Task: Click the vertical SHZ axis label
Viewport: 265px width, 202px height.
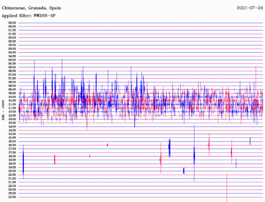Action: tap(3, 110)
